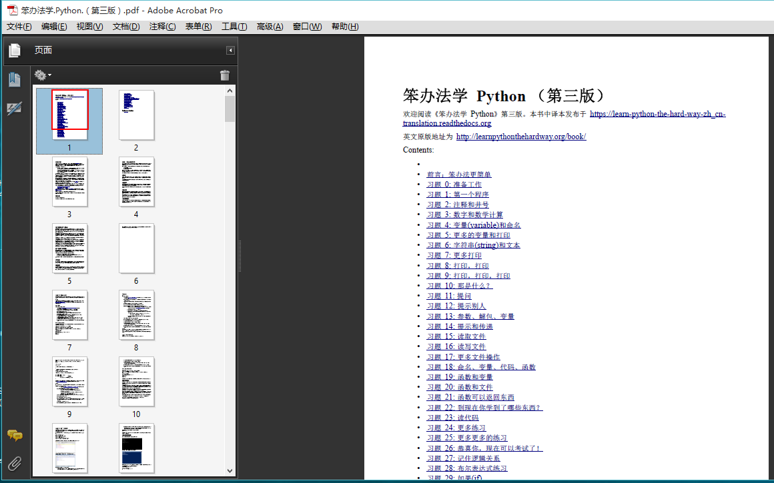Click thumbnail panel scroll up arrow

pos(230,91)
